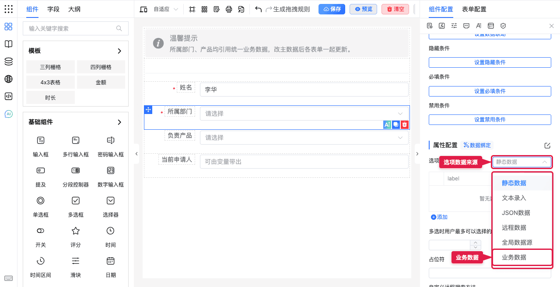Open the 静态数据 data source dropdown
Image resolution: width=560 pixels, height=287 pixels.
(x=521, y=162)
